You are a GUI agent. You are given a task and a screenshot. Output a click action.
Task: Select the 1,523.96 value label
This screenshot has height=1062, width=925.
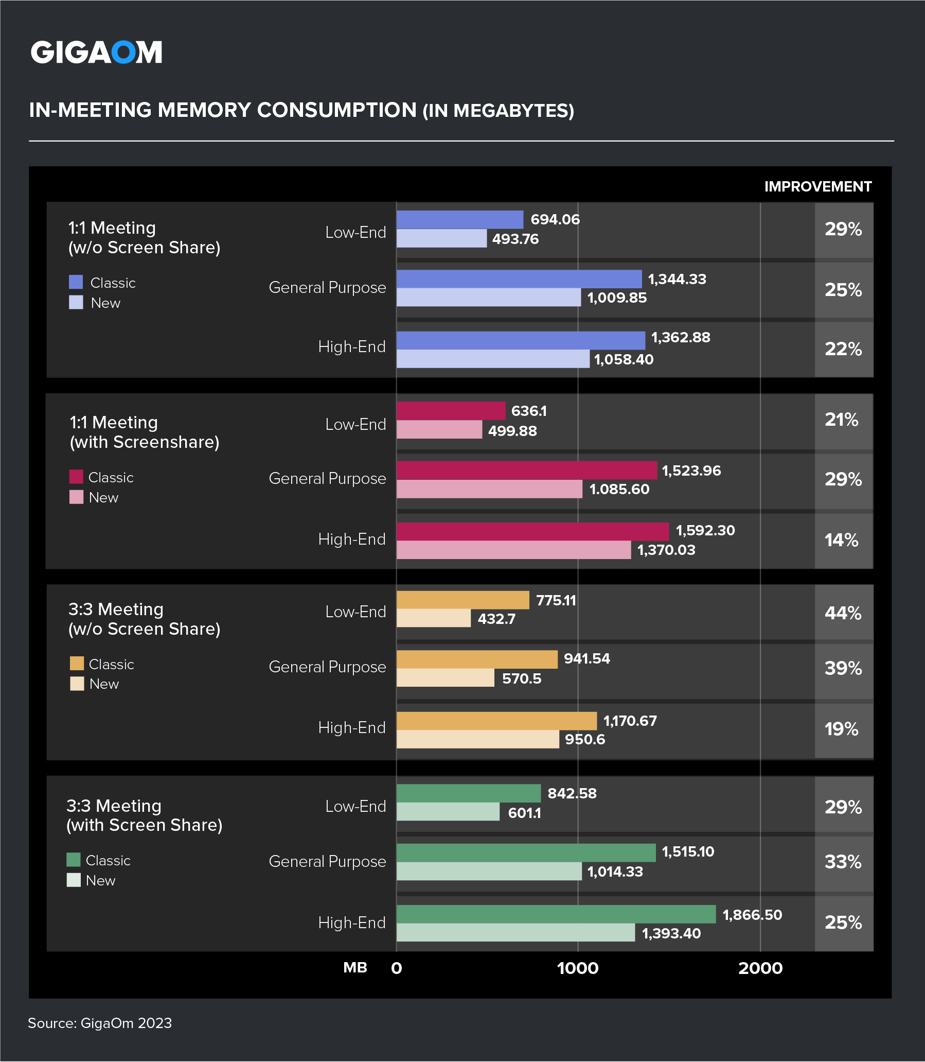(691, 471)
